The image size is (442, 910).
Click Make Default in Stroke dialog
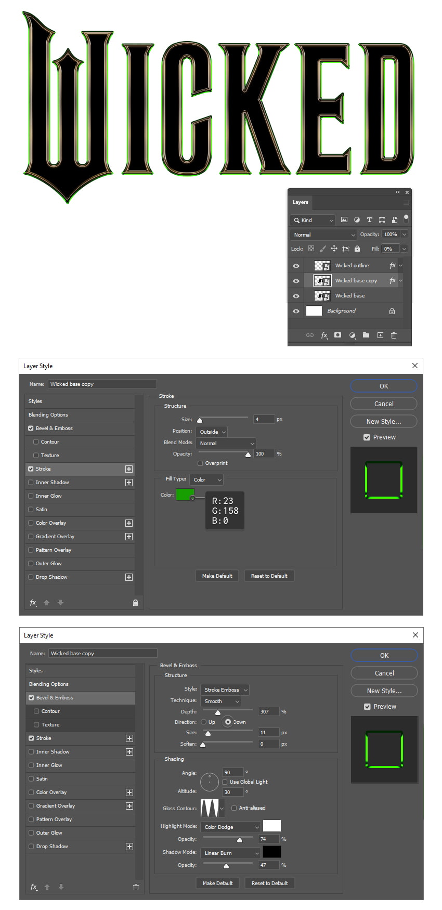coord(217,576)
